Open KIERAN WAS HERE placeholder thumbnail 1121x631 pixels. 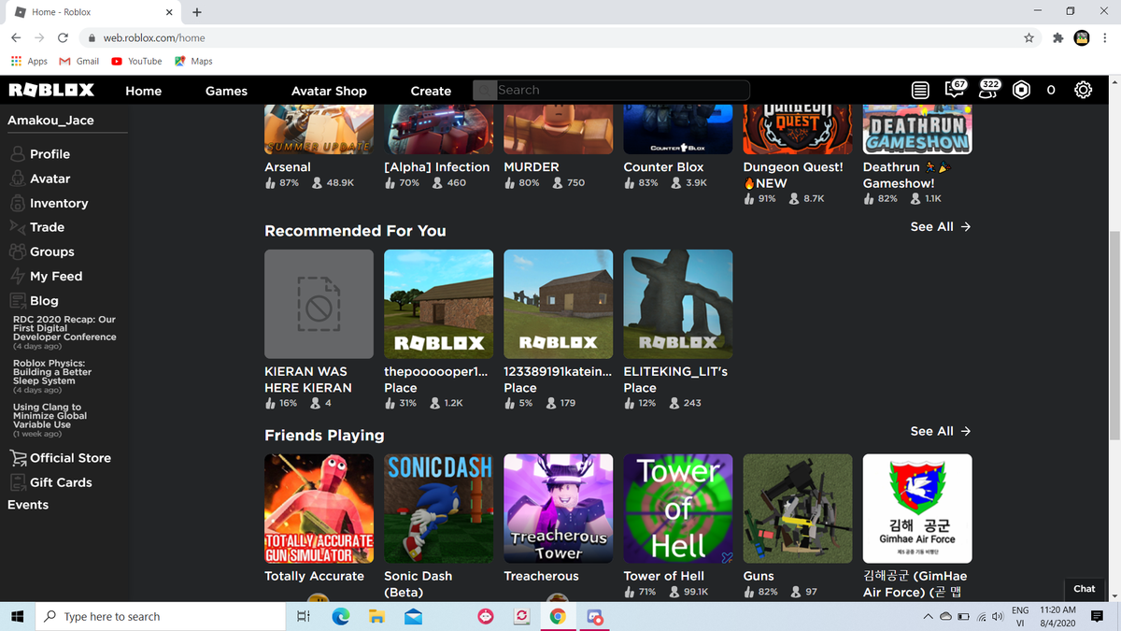coord(319,304)
